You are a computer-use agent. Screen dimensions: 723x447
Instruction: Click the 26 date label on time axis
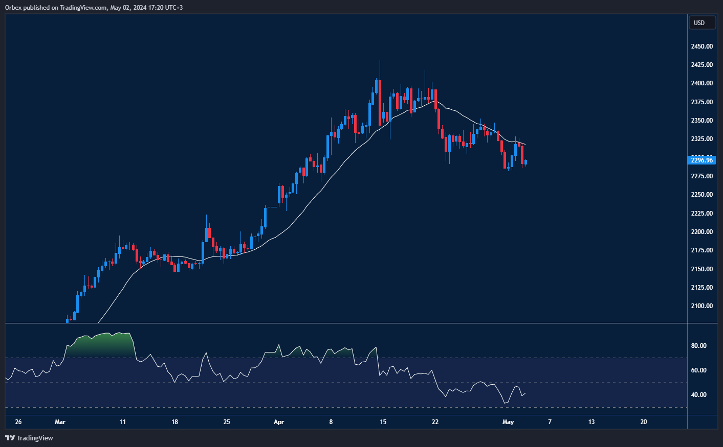(18, 422)
